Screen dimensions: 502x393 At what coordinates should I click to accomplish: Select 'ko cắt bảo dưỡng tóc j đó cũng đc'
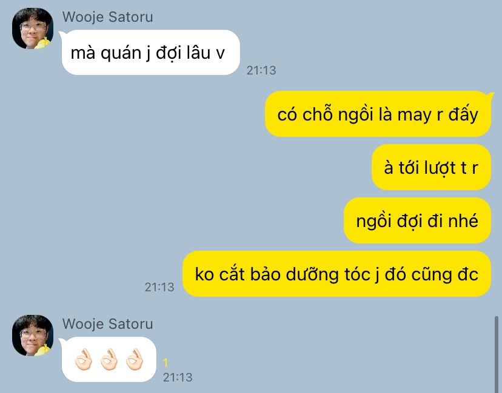[x=336, y=274]
